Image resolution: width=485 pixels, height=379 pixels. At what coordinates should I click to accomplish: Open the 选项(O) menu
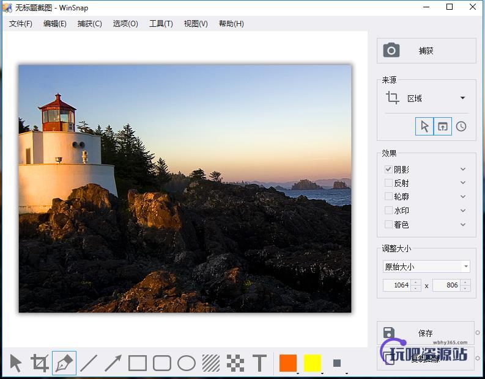coord(125,24)
